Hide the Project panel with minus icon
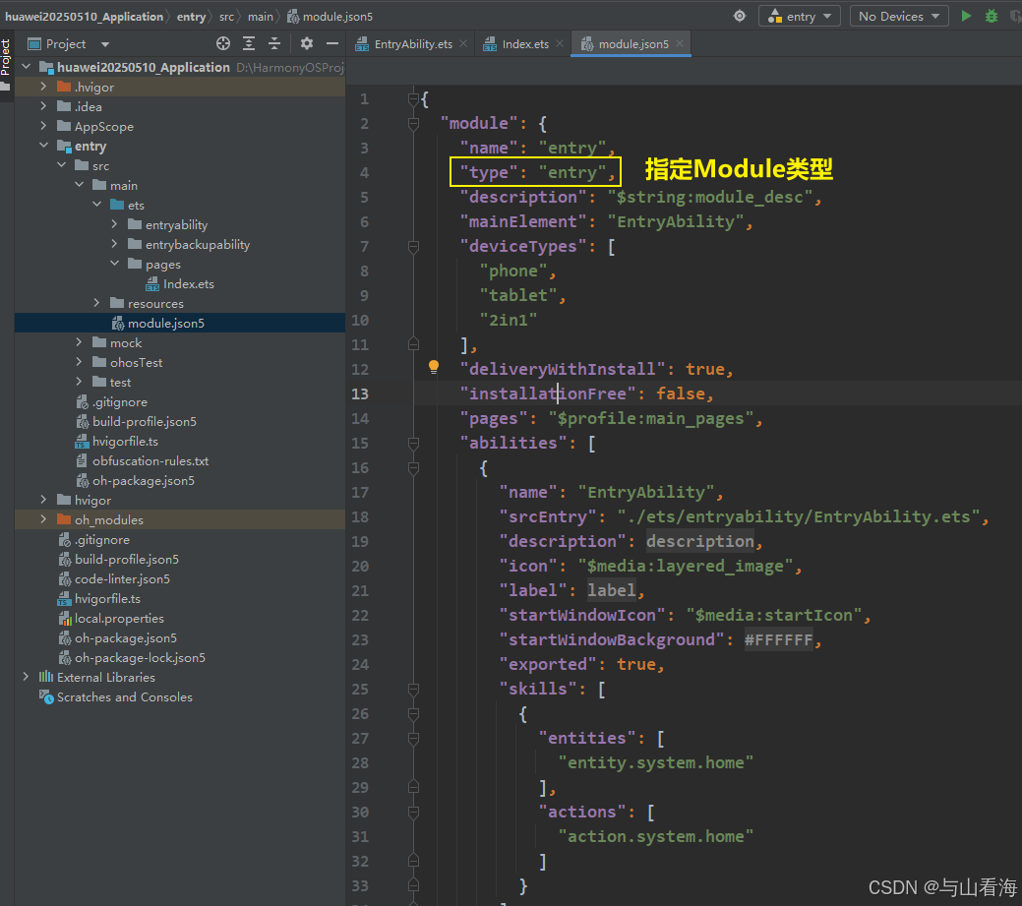 tap(332, 43)
